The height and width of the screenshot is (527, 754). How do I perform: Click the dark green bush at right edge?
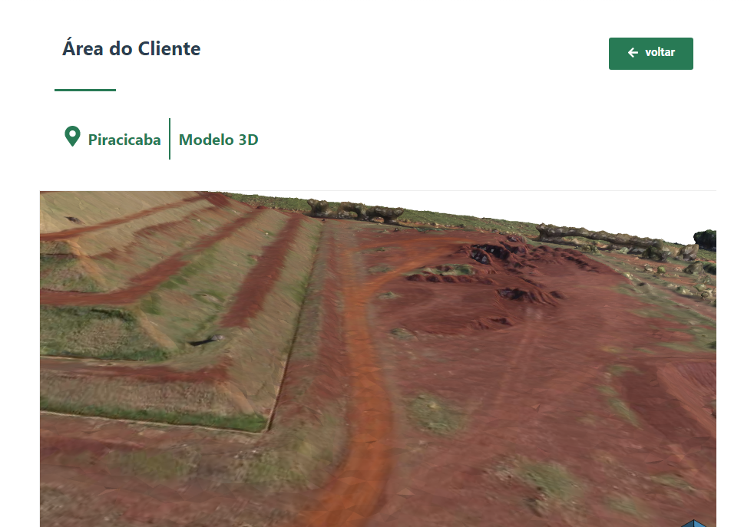[x=705, y=240]
